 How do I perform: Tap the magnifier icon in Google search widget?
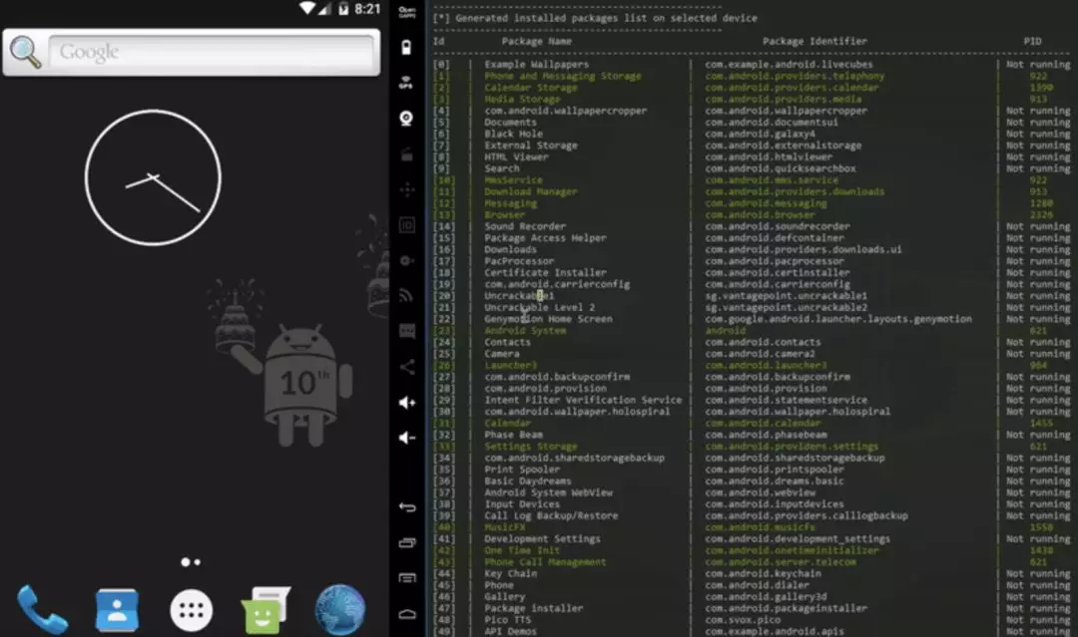click(x=25, y=52)
